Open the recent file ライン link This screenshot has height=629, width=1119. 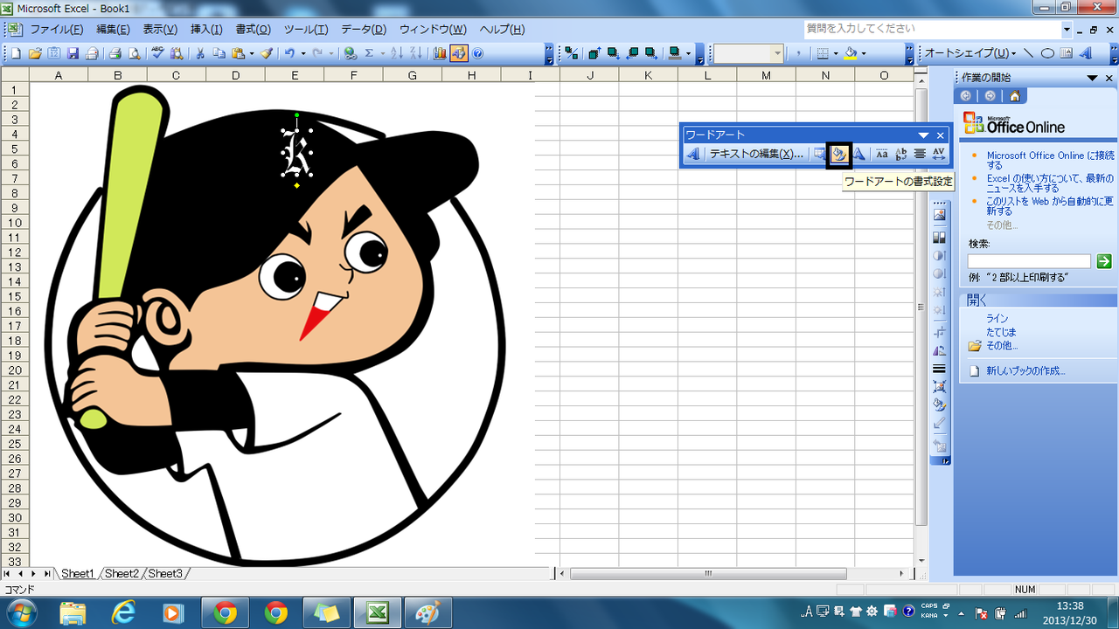point(997,319)
